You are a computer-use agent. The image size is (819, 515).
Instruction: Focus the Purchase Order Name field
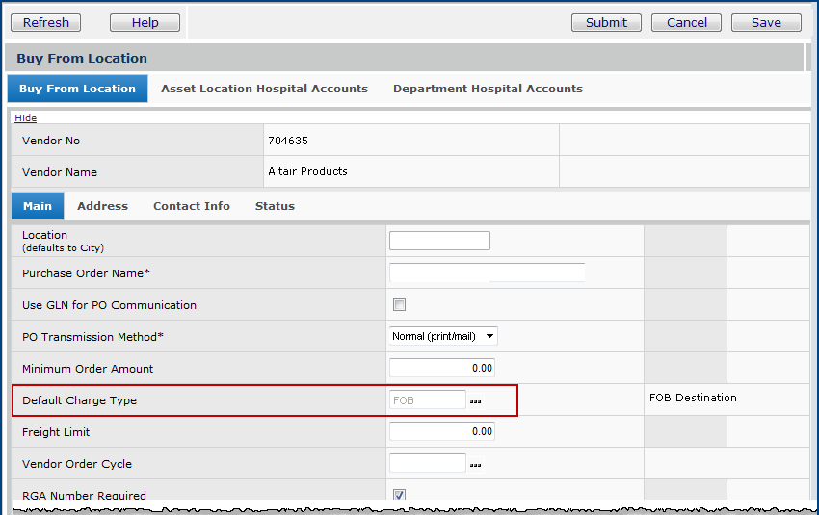coord(487,272)
